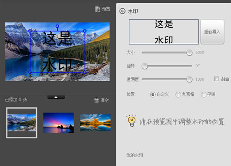Select the 自定义 position radio button

(x=153, y=95)
